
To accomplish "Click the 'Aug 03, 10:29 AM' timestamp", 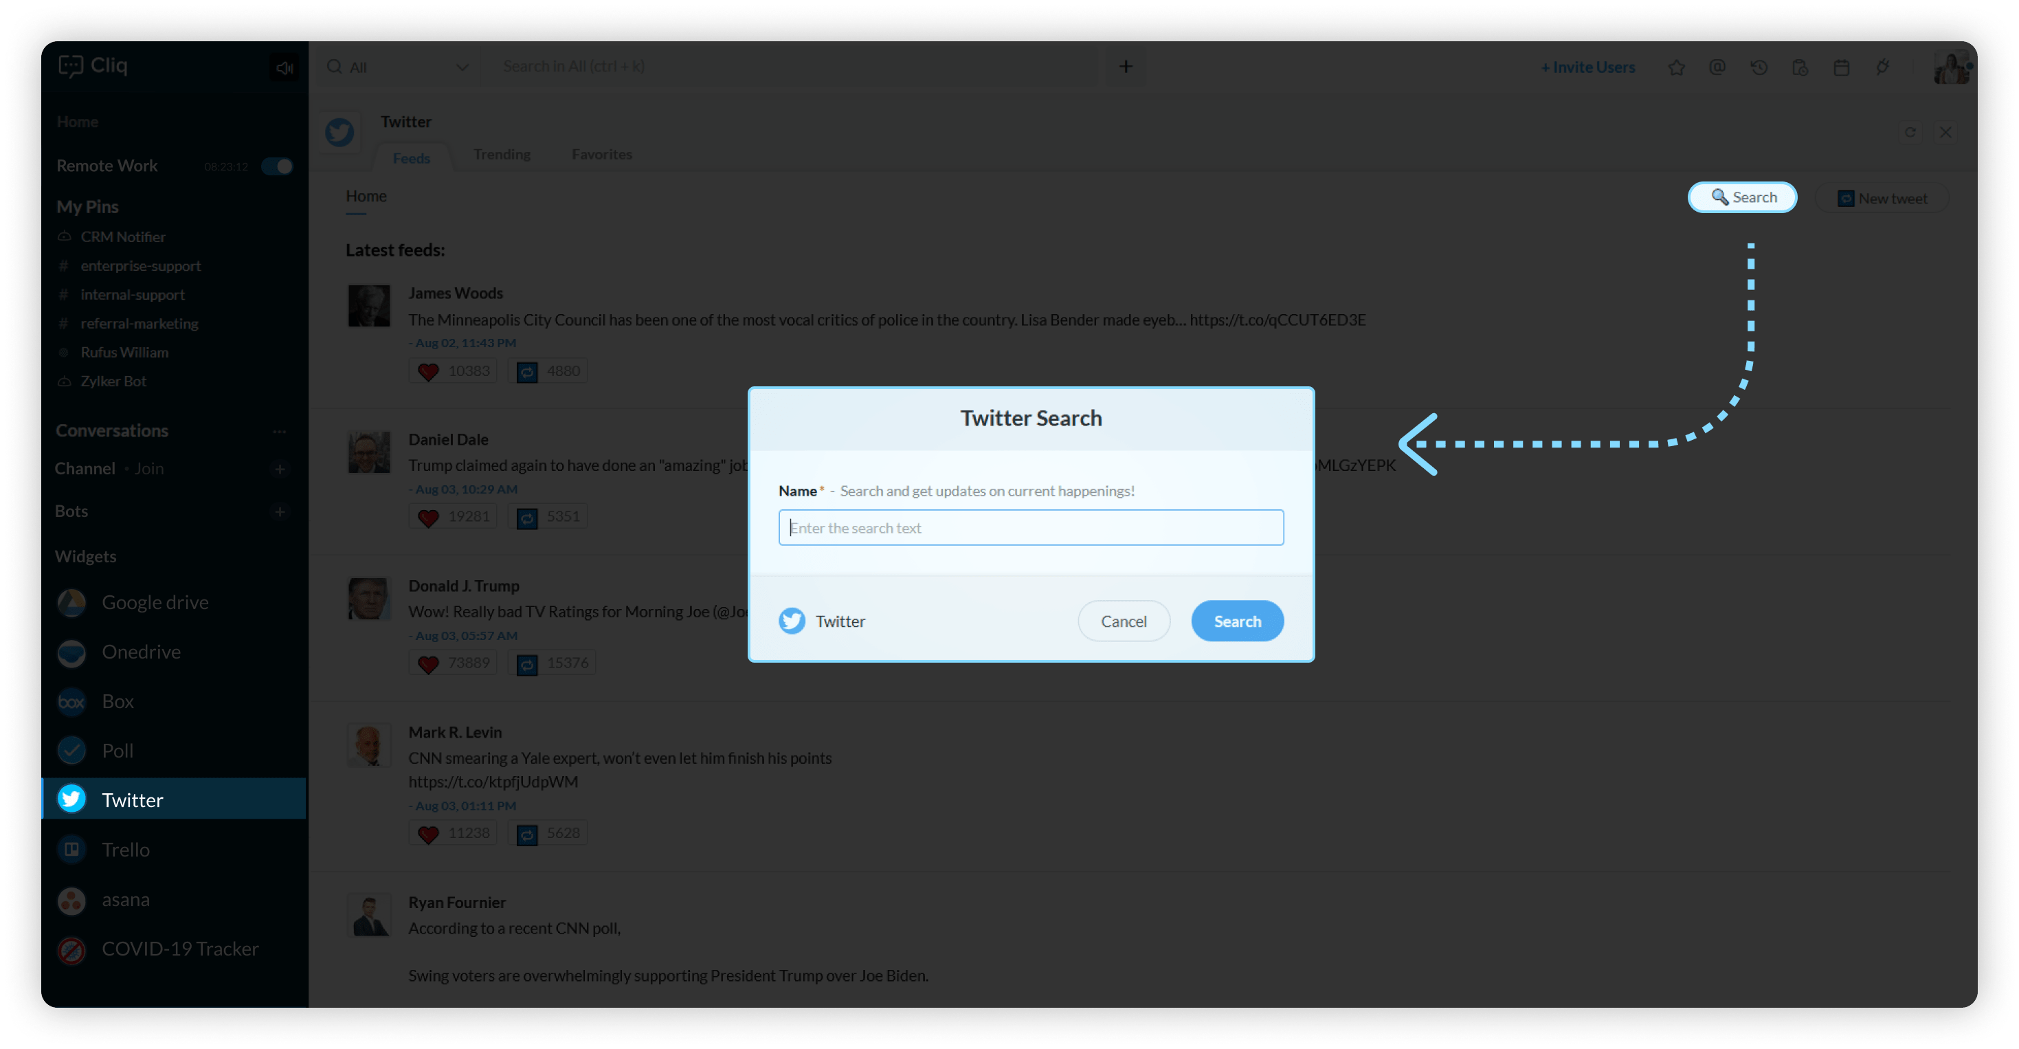I will [467, 489].
